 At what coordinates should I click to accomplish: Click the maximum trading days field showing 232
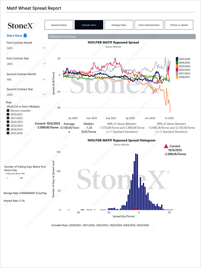24,178
